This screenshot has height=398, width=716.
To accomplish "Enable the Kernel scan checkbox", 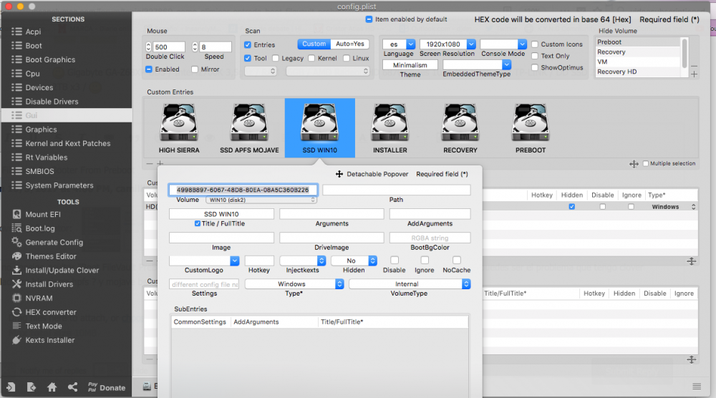I will (311, 58).
